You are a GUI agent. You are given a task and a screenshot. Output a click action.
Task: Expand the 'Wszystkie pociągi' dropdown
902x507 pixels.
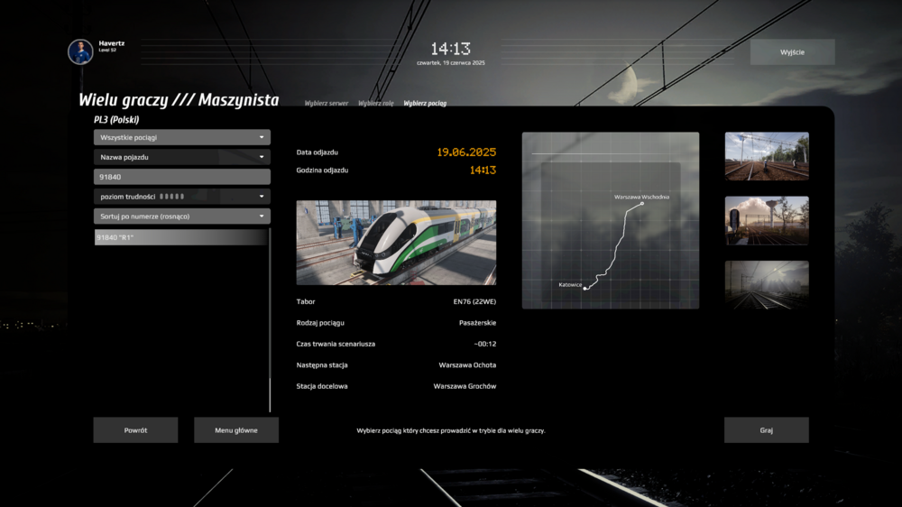pos(181,138)
